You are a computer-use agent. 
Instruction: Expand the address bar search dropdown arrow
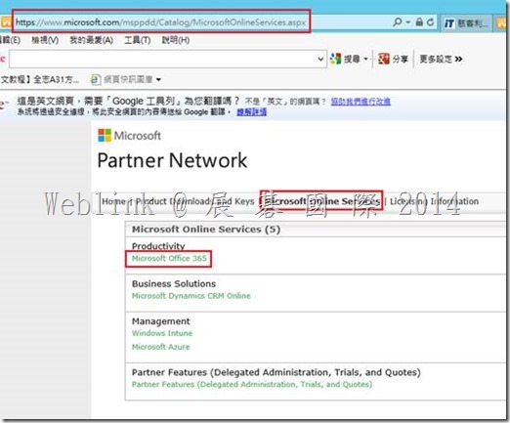click(408, 22)
